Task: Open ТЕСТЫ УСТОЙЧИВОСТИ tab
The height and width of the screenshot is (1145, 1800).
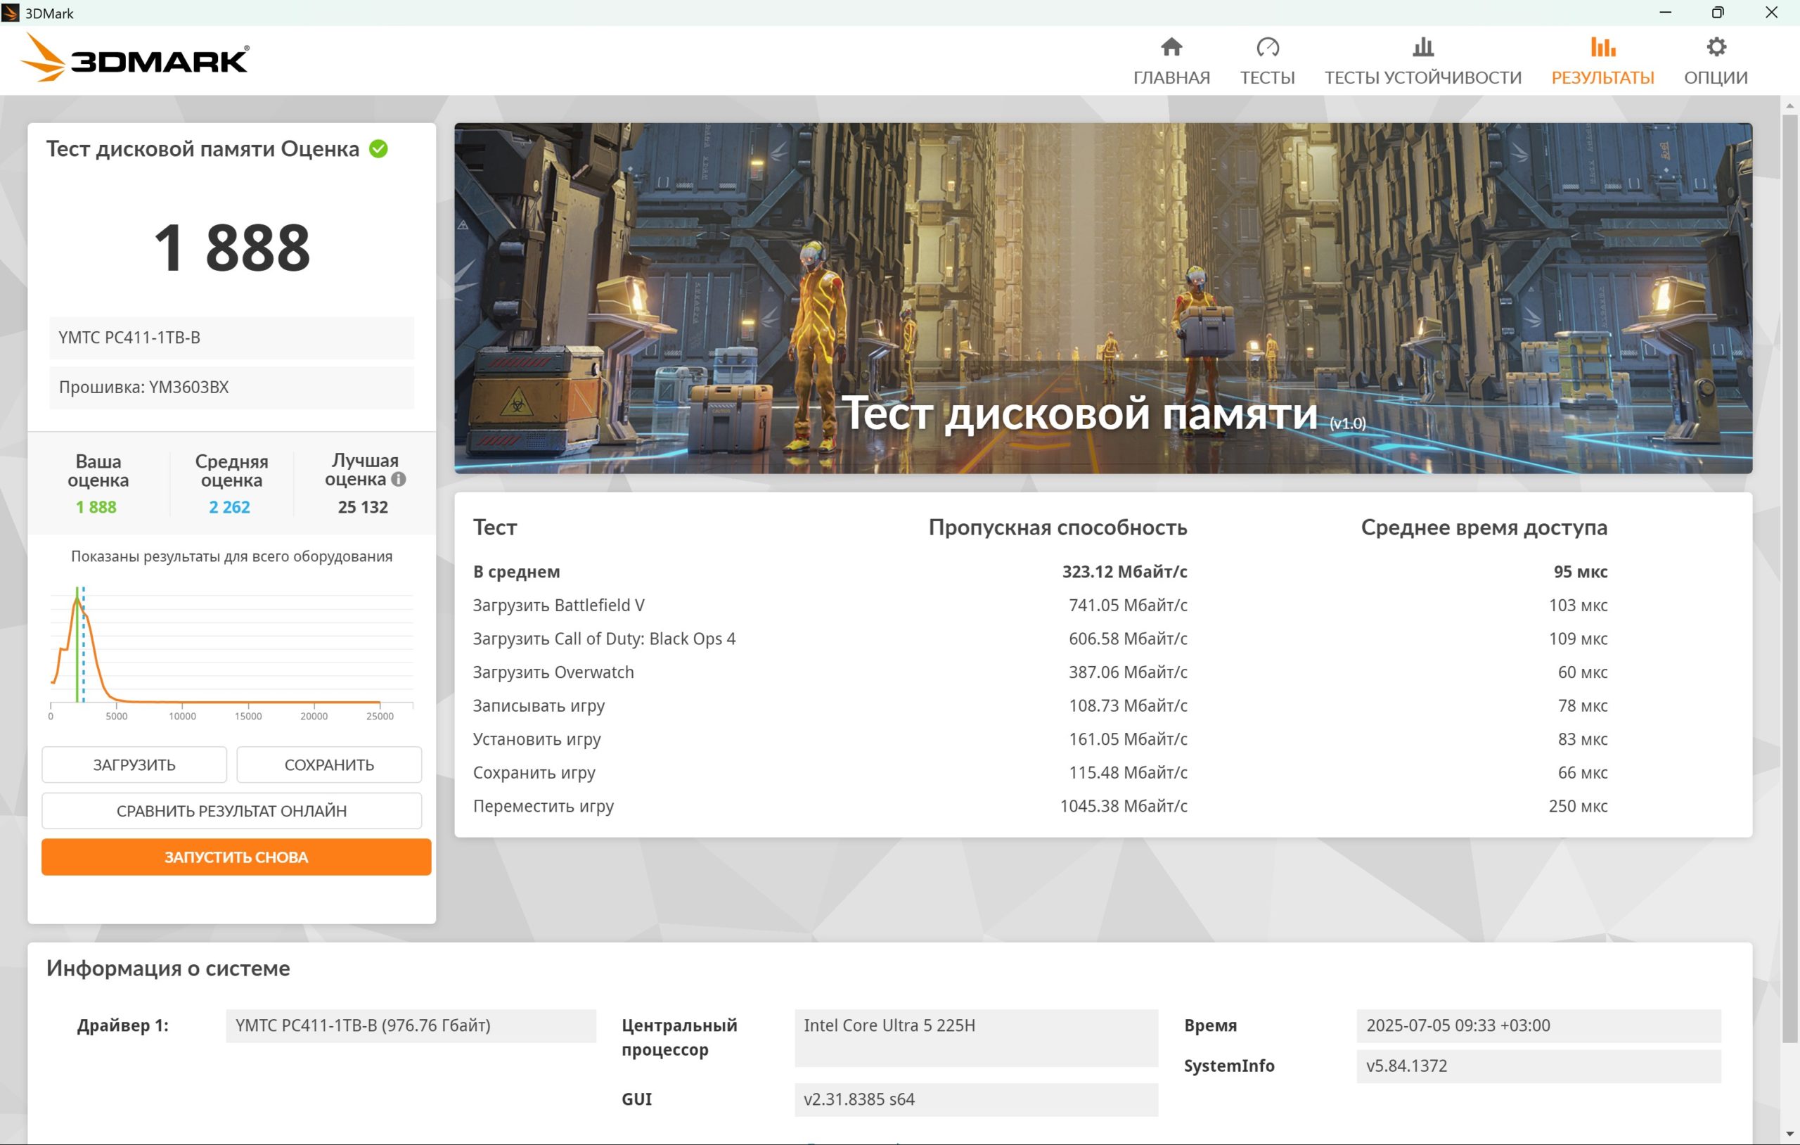Action: coord(1422,61)
